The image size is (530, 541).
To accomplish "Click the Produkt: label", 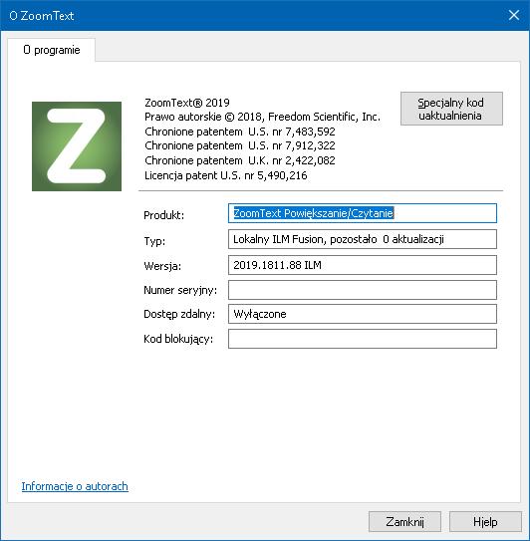I will (164, 215).
